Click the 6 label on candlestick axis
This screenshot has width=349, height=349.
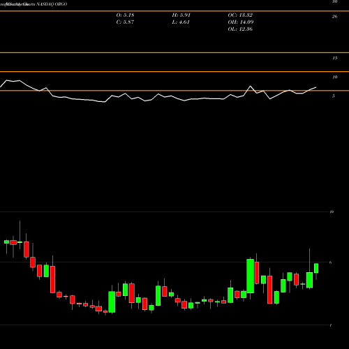point(331,262)
